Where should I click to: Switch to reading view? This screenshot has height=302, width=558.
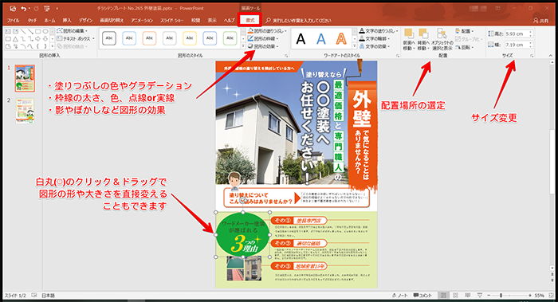pos(468,296)
